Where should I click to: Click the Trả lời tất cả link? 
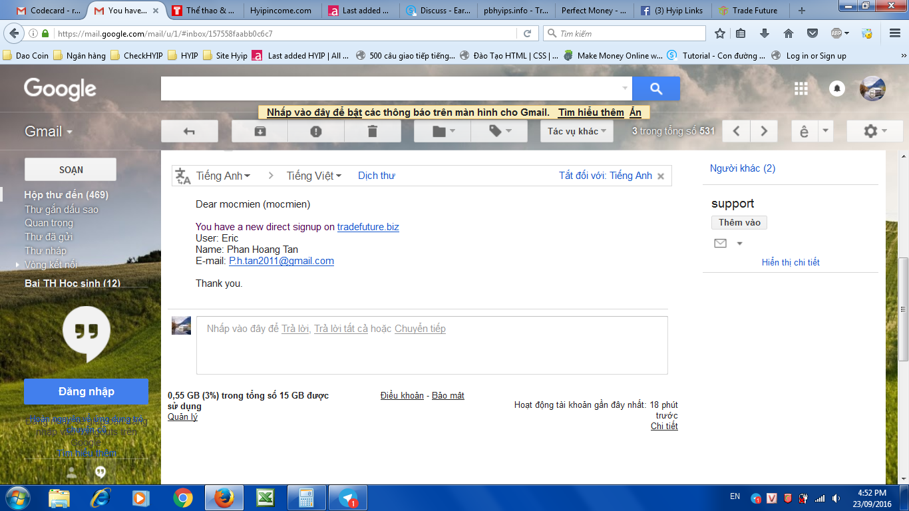click(341, 329)
